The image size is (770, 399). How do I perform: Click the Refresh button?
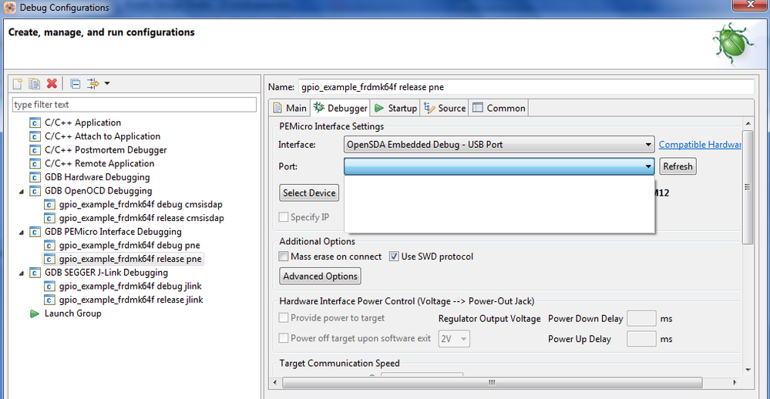coord(678,166)
